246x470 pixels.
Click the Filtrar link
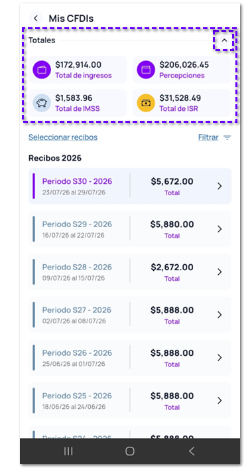click(208, 137)
